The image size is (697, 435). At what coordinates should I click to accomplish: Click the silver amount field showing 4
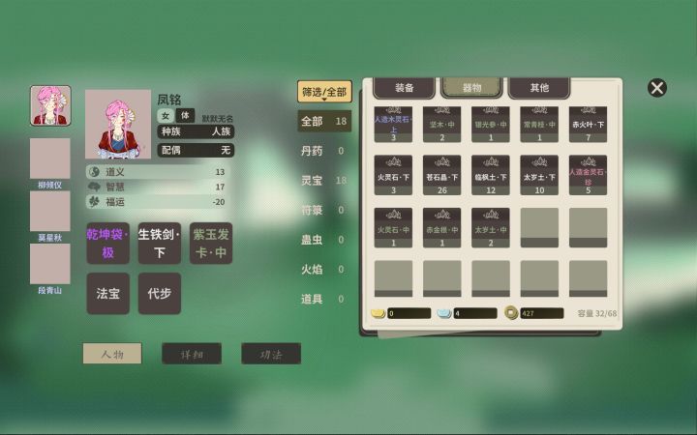tap(474, 313)
